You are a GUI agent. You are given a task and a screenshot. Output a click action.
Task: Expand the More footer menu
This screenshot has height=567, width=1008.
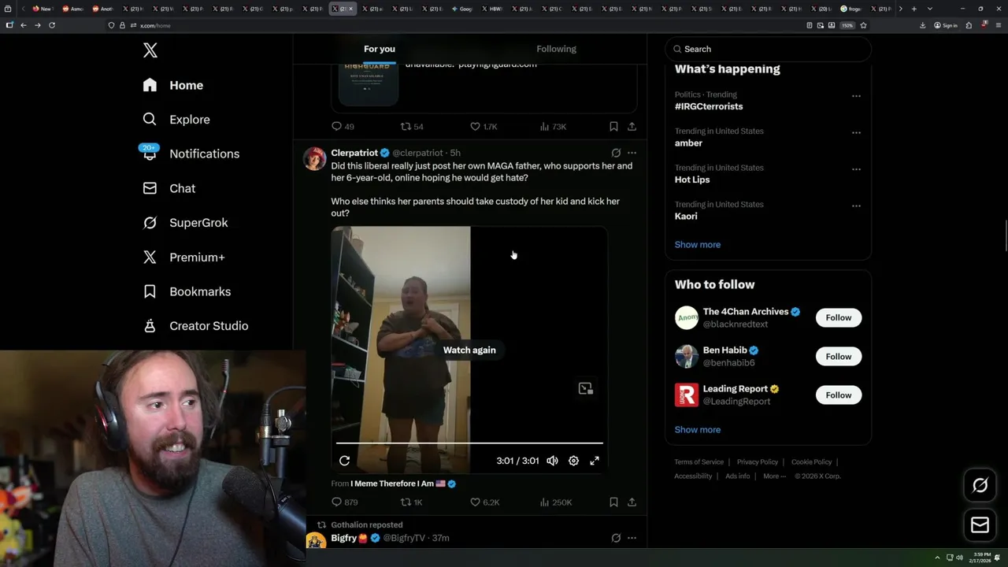[774, 476]
